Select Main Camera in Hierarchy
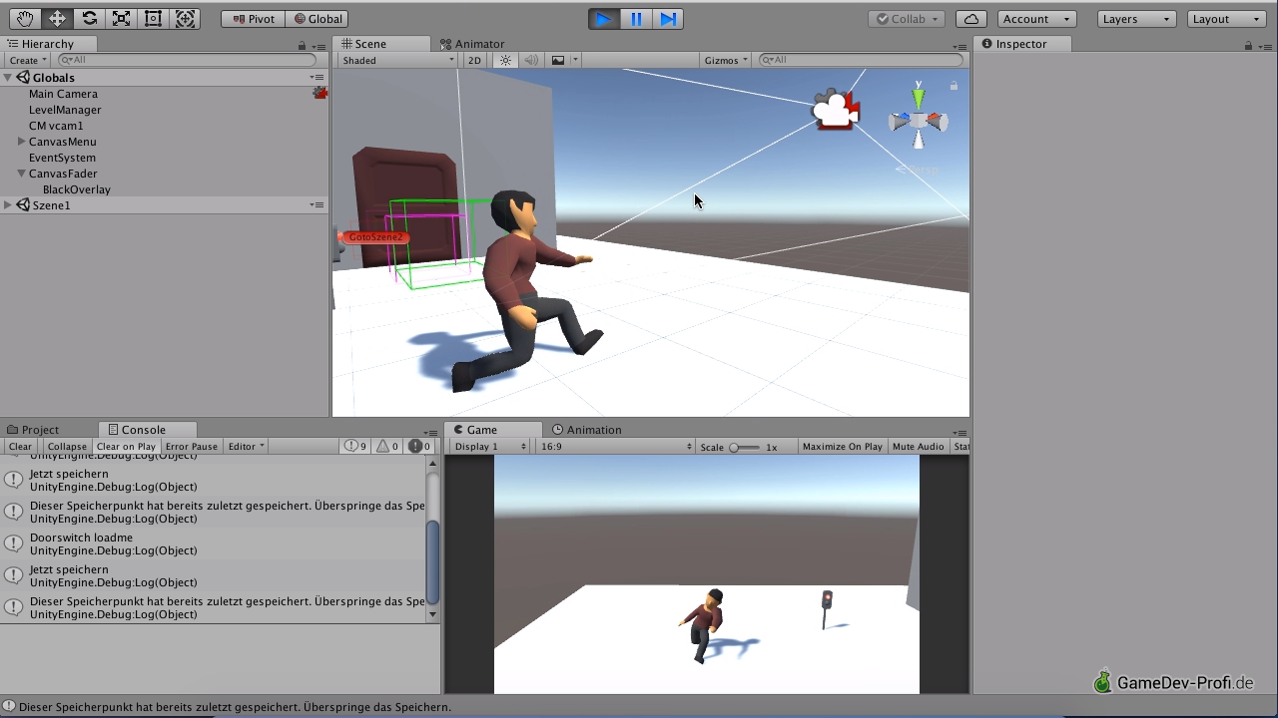 click(x=63, y=94)
